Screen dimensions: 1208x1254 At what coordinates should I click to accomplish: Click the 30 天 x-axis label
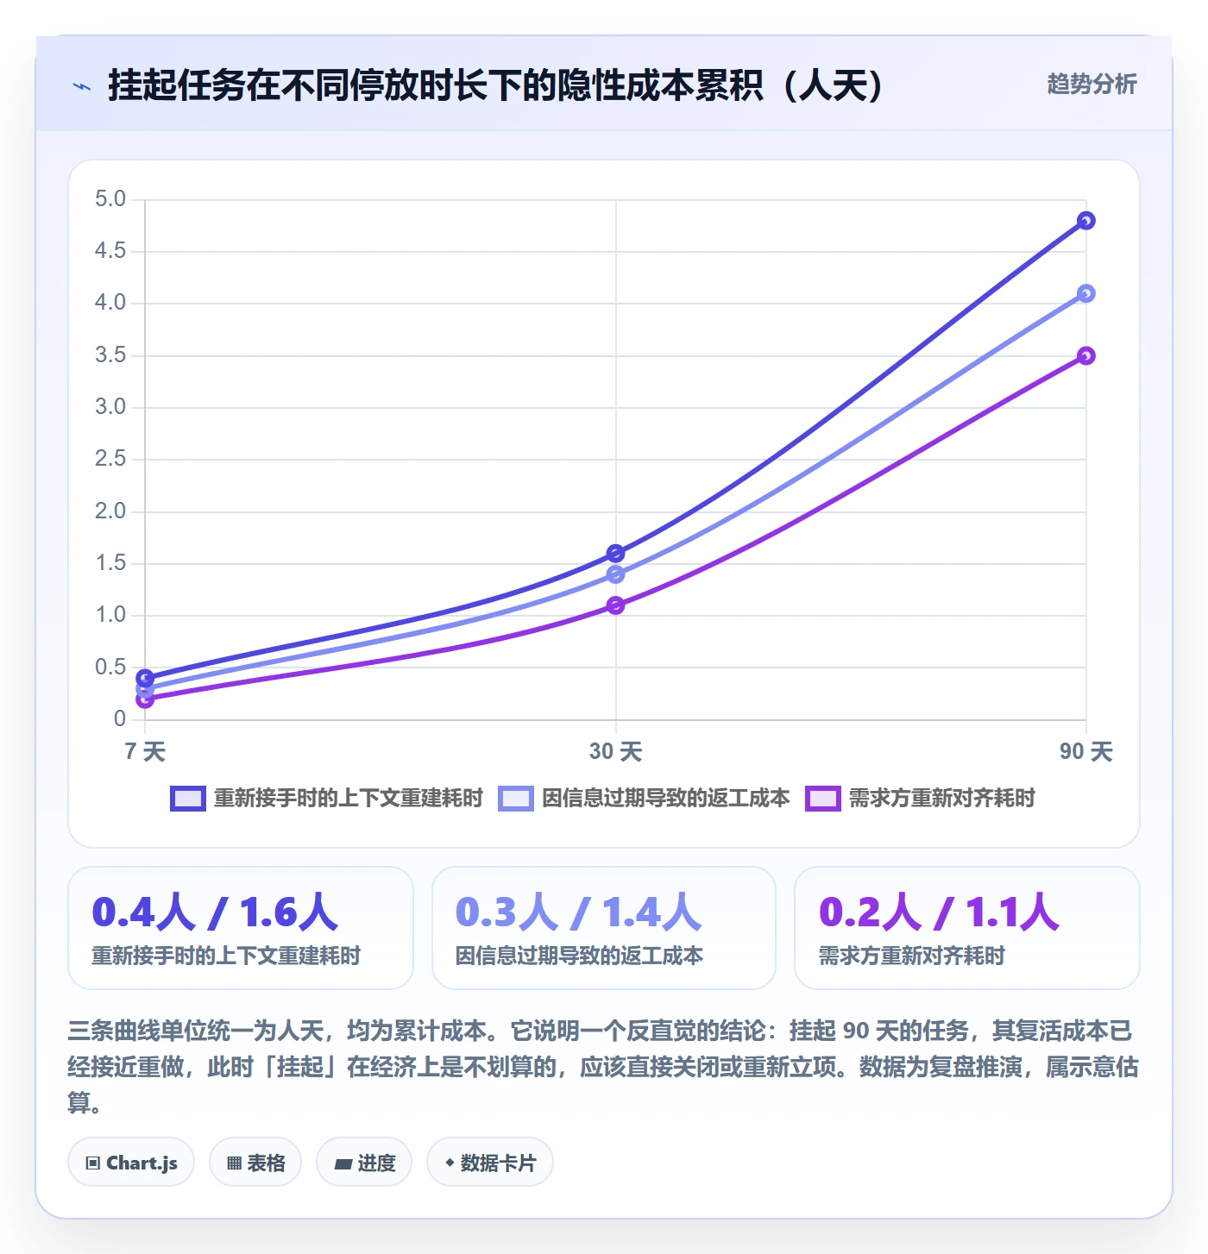[615, 751]
